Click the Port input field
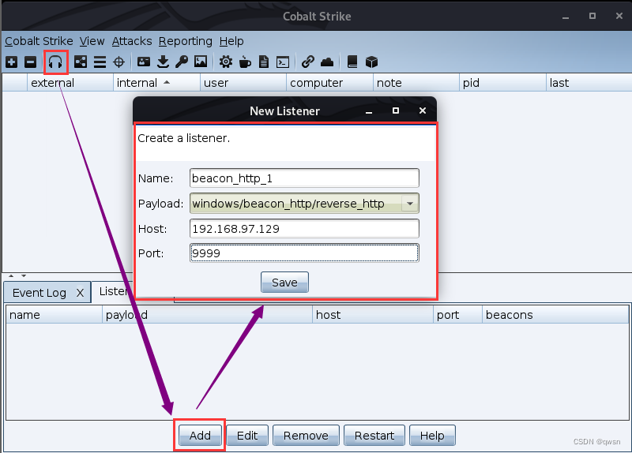The image size is (632, 453). 304,253
